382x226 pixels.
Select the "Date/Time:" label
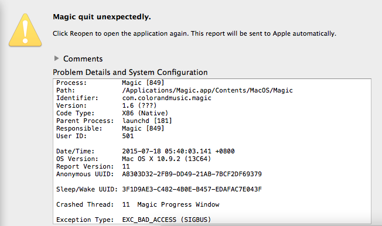[75, 151]
